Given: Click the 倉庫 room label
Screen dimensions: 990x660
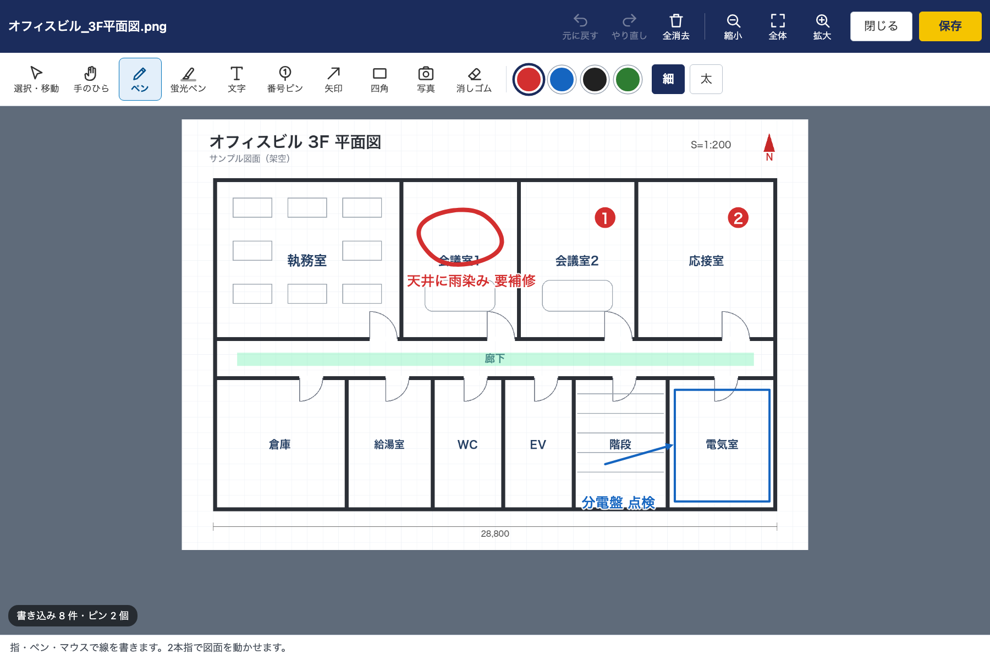Looking at the screenshot, I should click(x=279, y=444).
